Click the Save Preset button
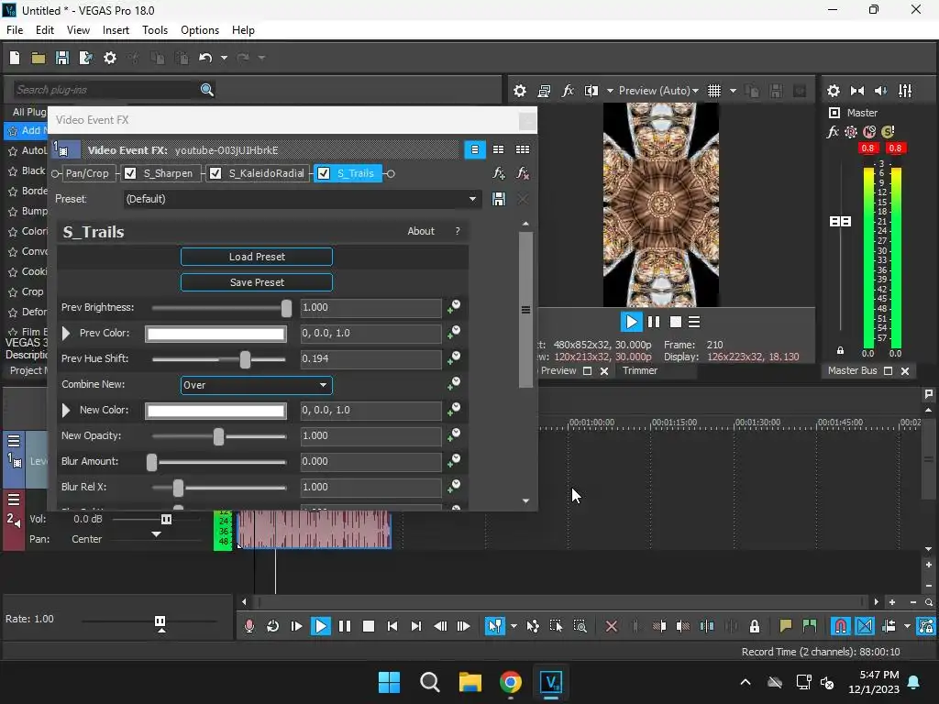The height and width of the screenshot is (704, 939). pyautogui.click(x=257, y=282)
